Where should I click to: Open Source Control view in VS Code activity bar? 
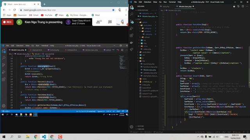point(132,21)
